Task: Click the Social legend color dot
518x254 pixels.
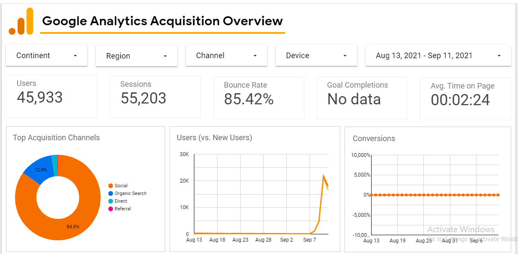Action: tap(111, 186)
